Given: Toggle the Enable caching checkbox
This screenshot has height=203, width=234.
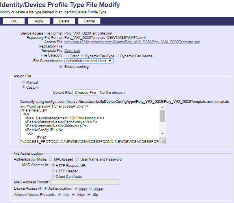Looking at the screenshot, I should (61, 66).
